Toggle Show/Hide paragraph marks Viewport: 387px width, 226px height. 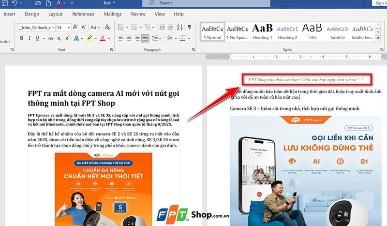point(190,27)
